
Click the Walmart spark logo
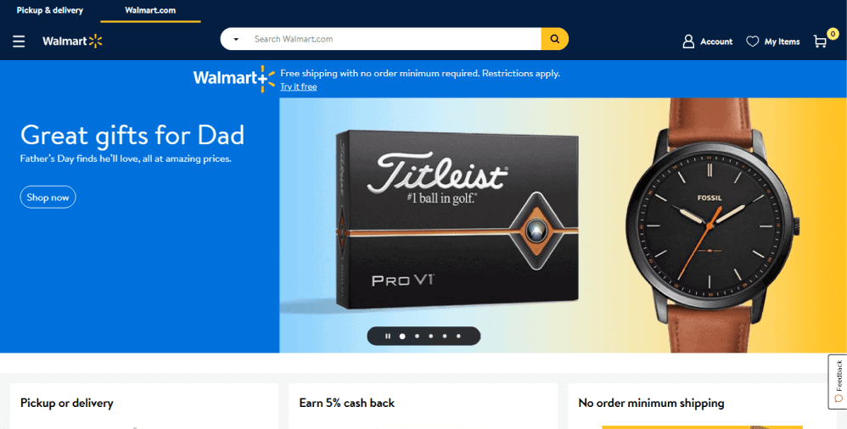coord(72,41)
